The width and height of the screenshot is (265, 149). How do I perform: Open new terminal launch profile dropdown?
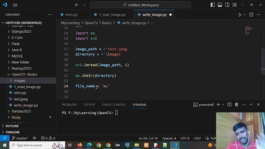pyautogui.click(x=223, y=105)
